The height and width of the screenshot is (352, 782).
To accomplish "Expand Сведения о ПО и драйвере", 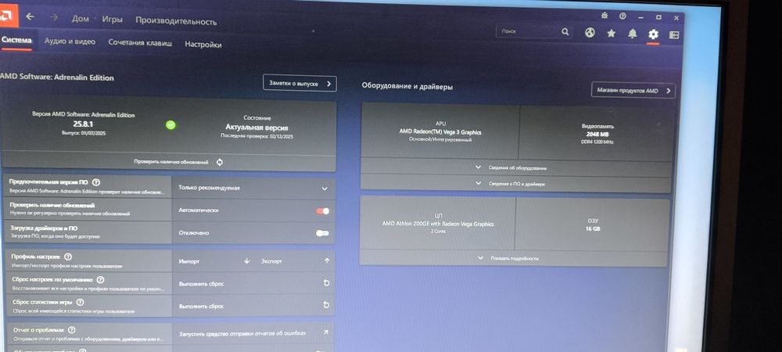I will click(515, 184).
